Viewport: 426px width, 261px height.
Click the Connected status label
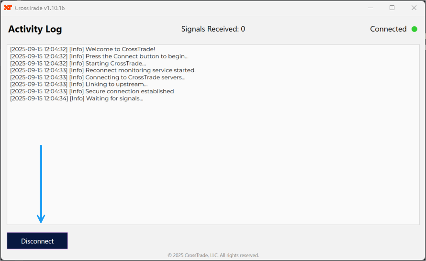click(x=388, y=29)
